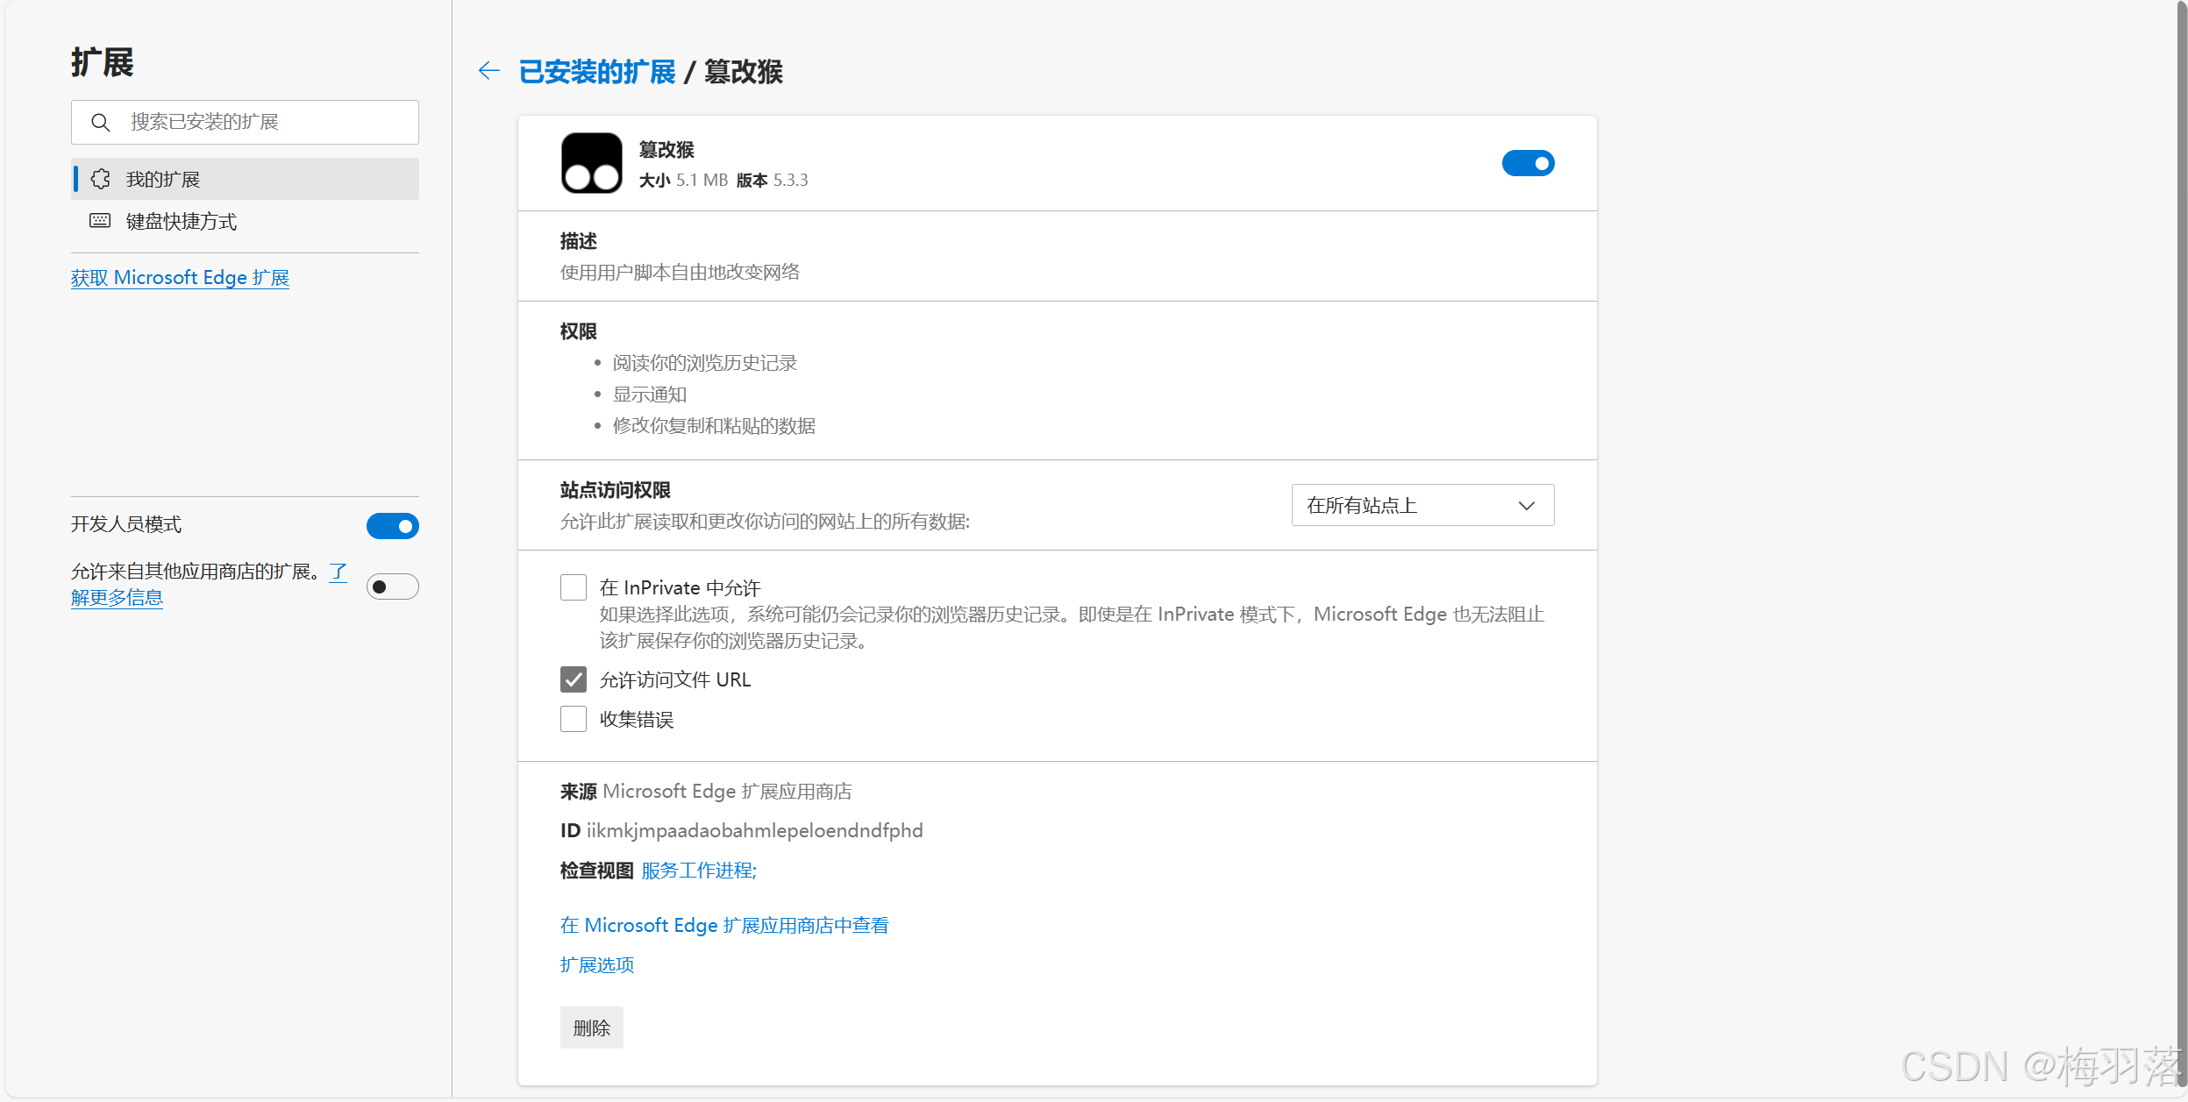The width and height of the screenshot is (2188, 1102).
Task: Click the site access dropdown chevron
Action: point(1526,506)
